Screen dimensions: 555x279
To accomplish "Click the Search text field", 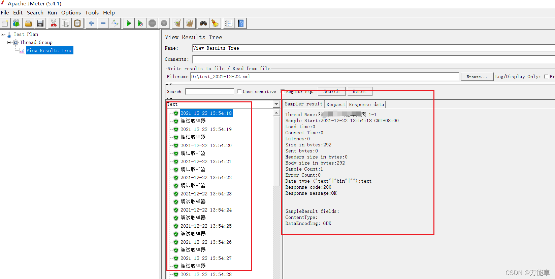I will (x=209, y=91).
